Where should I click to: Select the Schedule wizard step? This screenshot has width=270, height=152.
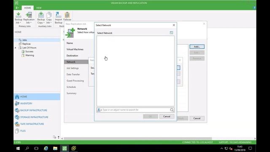click(71, 87)
